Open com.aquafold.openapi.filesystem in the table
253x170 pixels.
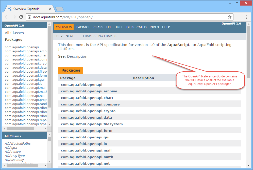pyautogui.click(x=92, y=124)
